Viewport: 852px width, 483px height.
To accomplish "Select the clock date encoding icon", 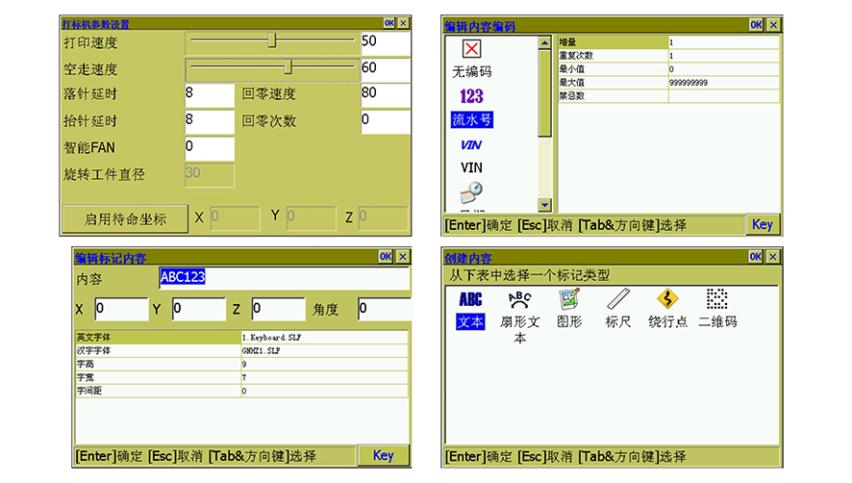I will 471,192.
